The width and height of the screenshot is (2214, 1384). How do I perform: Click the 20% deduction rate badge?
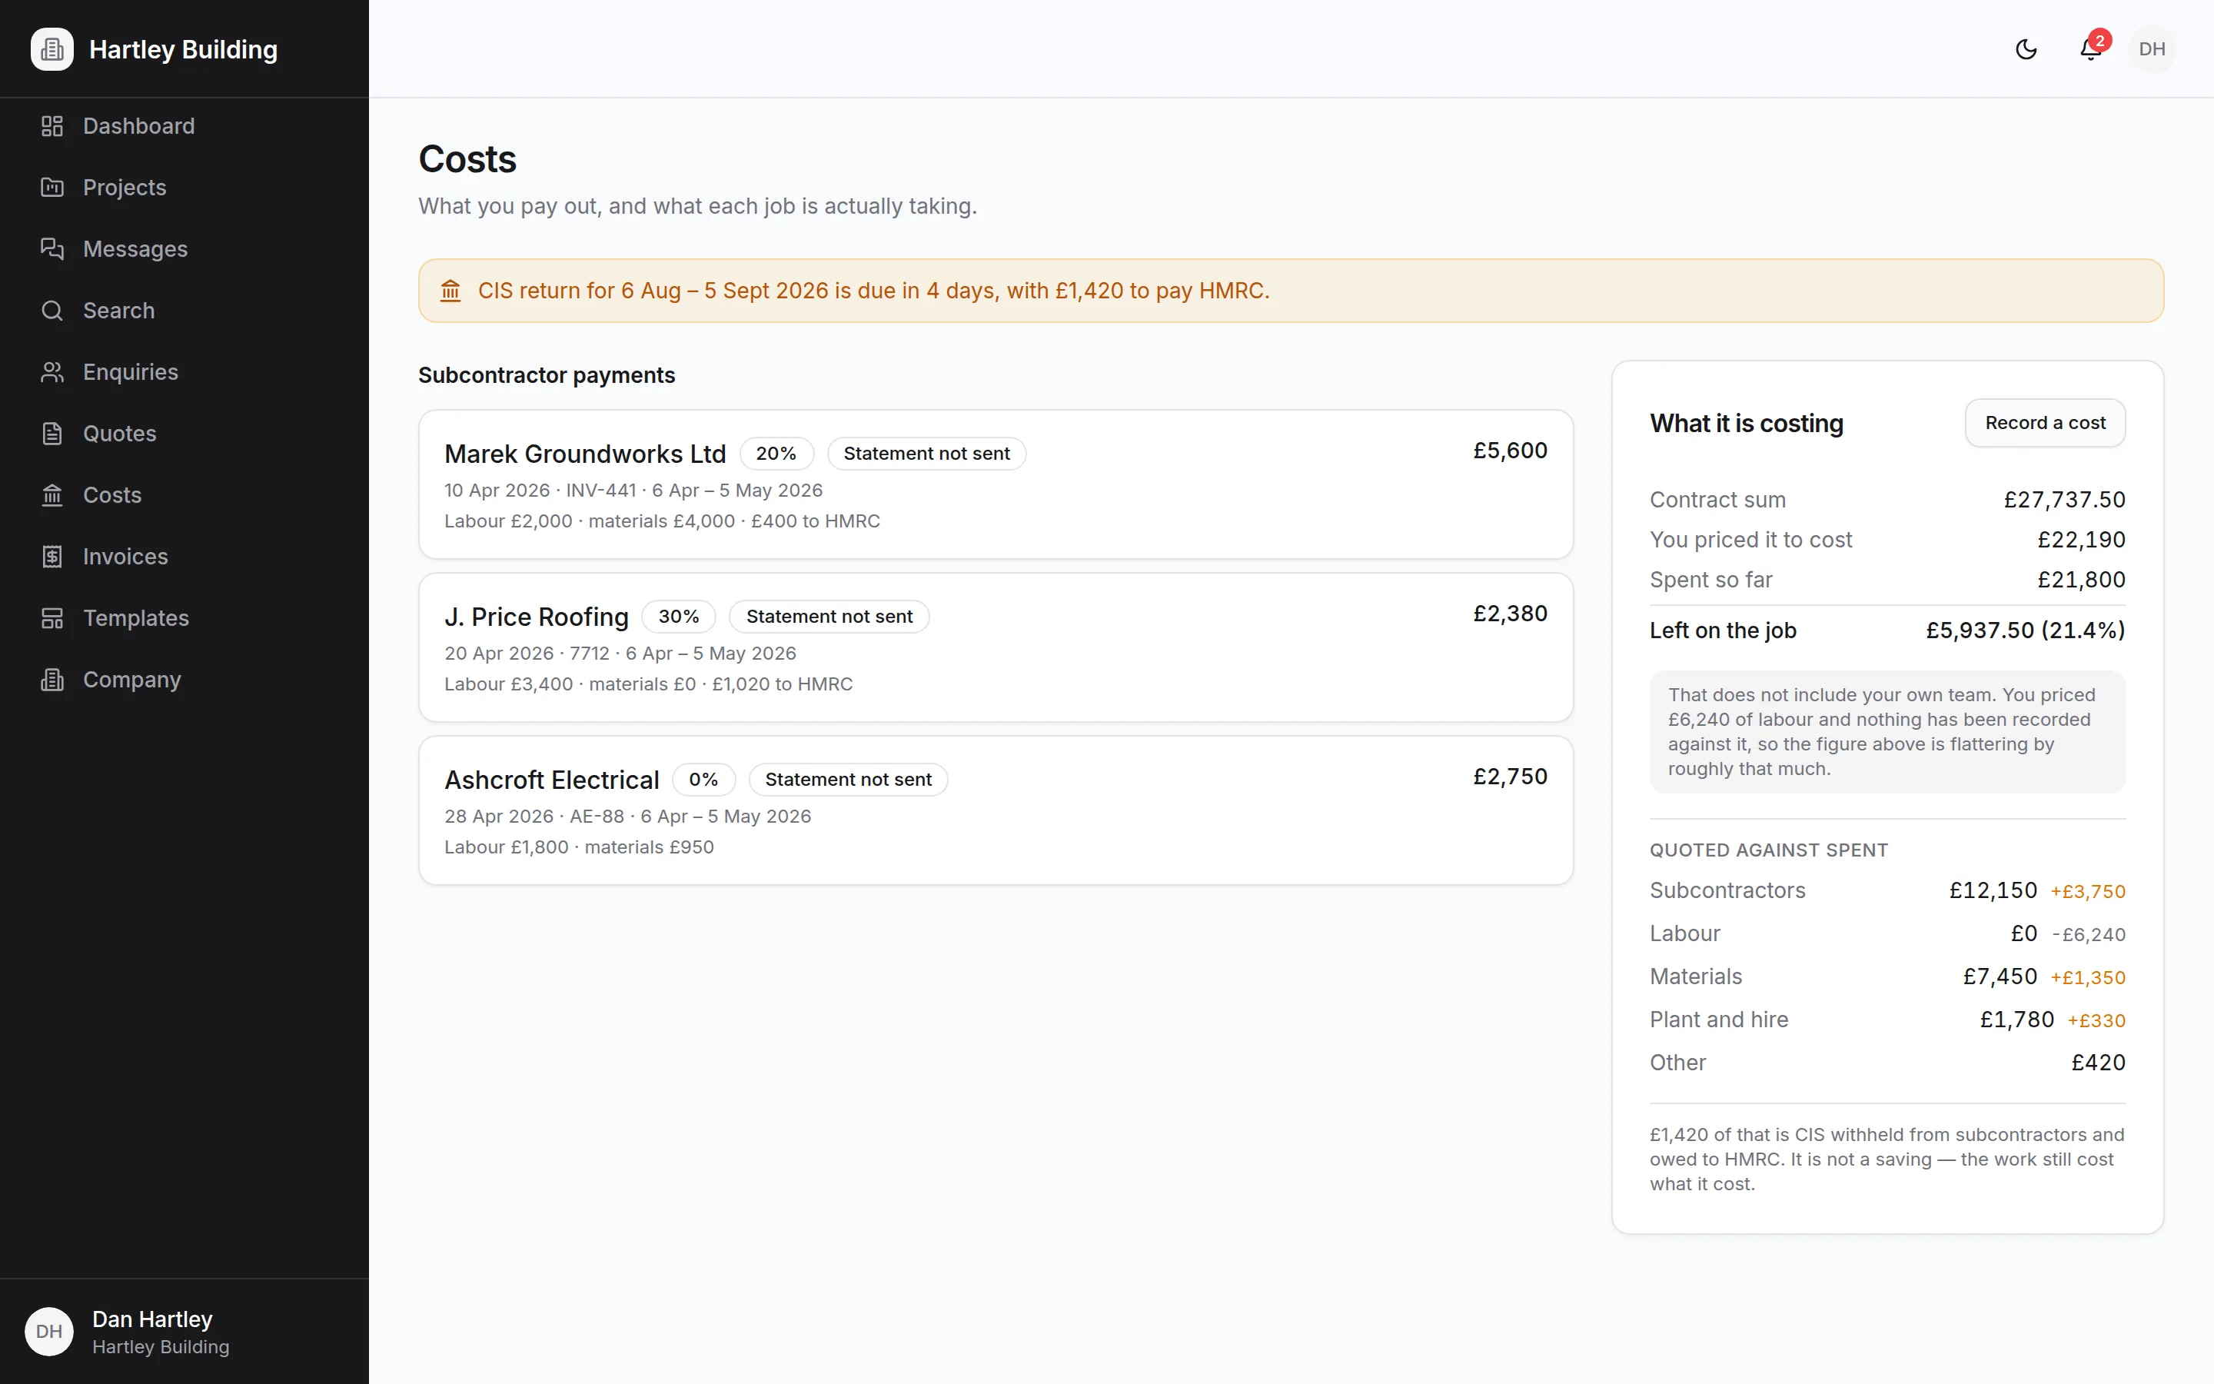click(x=776, y=453)
